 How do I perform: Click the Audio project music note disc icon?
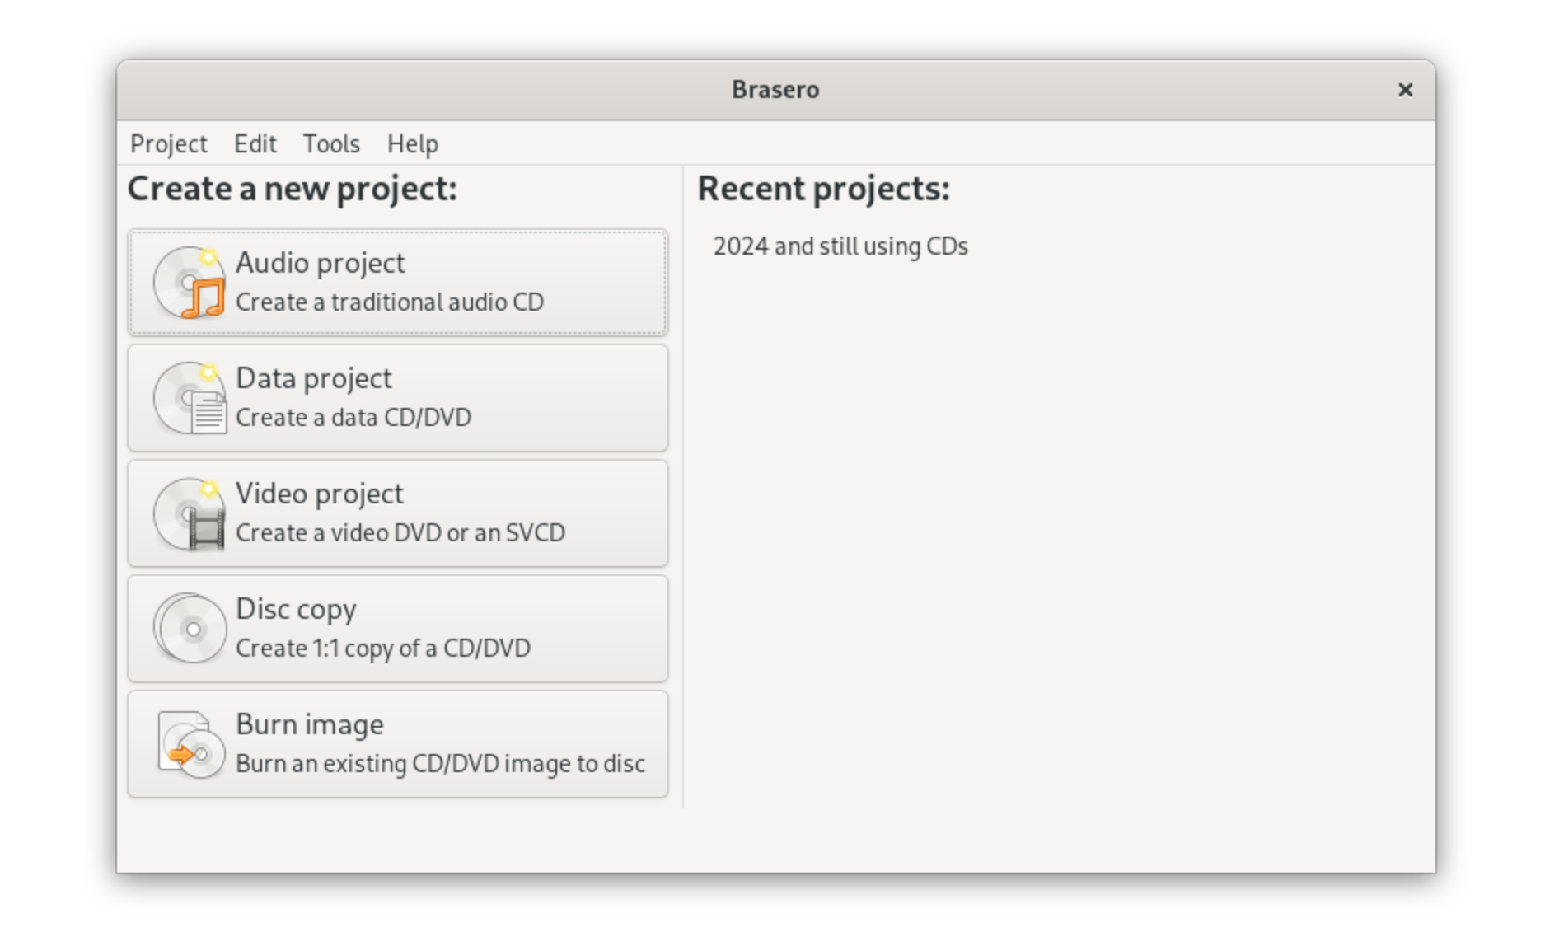[190, 283]
